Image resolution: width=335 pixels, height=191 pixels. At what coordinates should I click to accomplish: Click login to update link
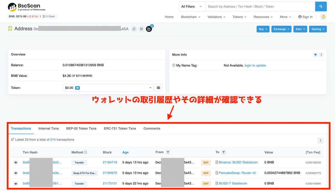(255, 66)
